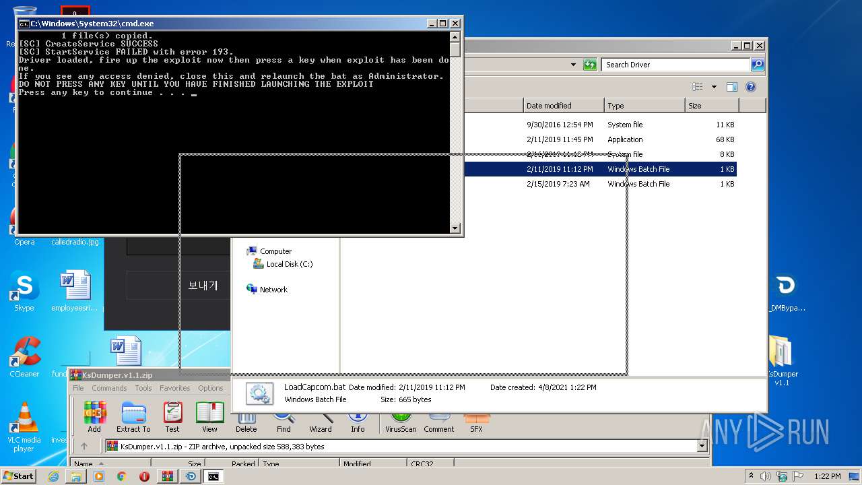The height and width of the screenshot is (485, 862).
Task: Sort files by Size column header
Action: point(712,106)
